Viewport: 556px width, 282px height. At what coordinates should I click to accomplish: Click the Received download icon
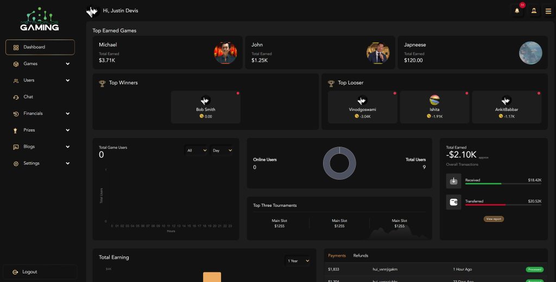pos(453,181)
